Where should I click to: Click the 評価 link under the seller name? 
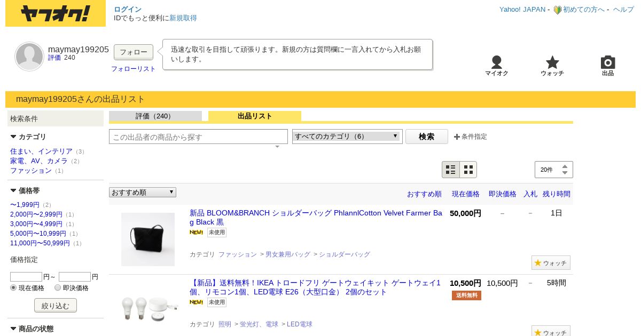pyautogui.click(x=54, y=58)
